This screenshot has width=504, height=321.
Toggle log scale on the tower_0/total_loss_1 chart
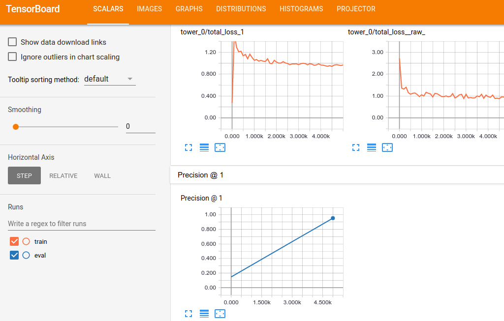point(204,147)
